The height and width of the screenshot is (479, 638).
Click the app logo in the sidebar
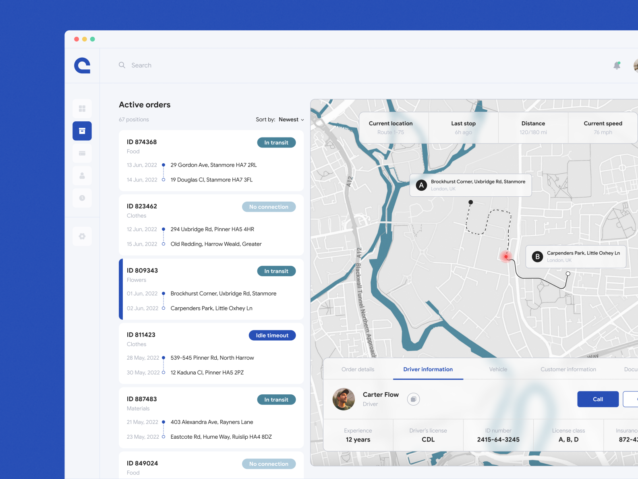click(82, 65)
